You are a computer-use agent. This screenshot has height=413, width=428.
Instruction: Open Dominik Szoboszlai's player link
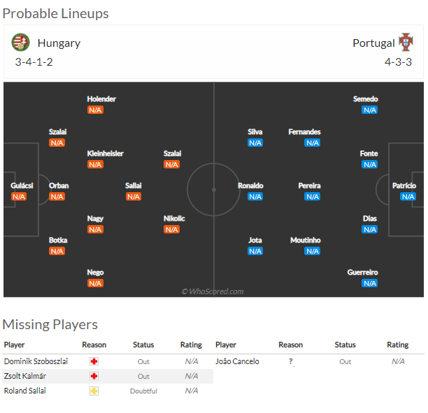[36, 361]
